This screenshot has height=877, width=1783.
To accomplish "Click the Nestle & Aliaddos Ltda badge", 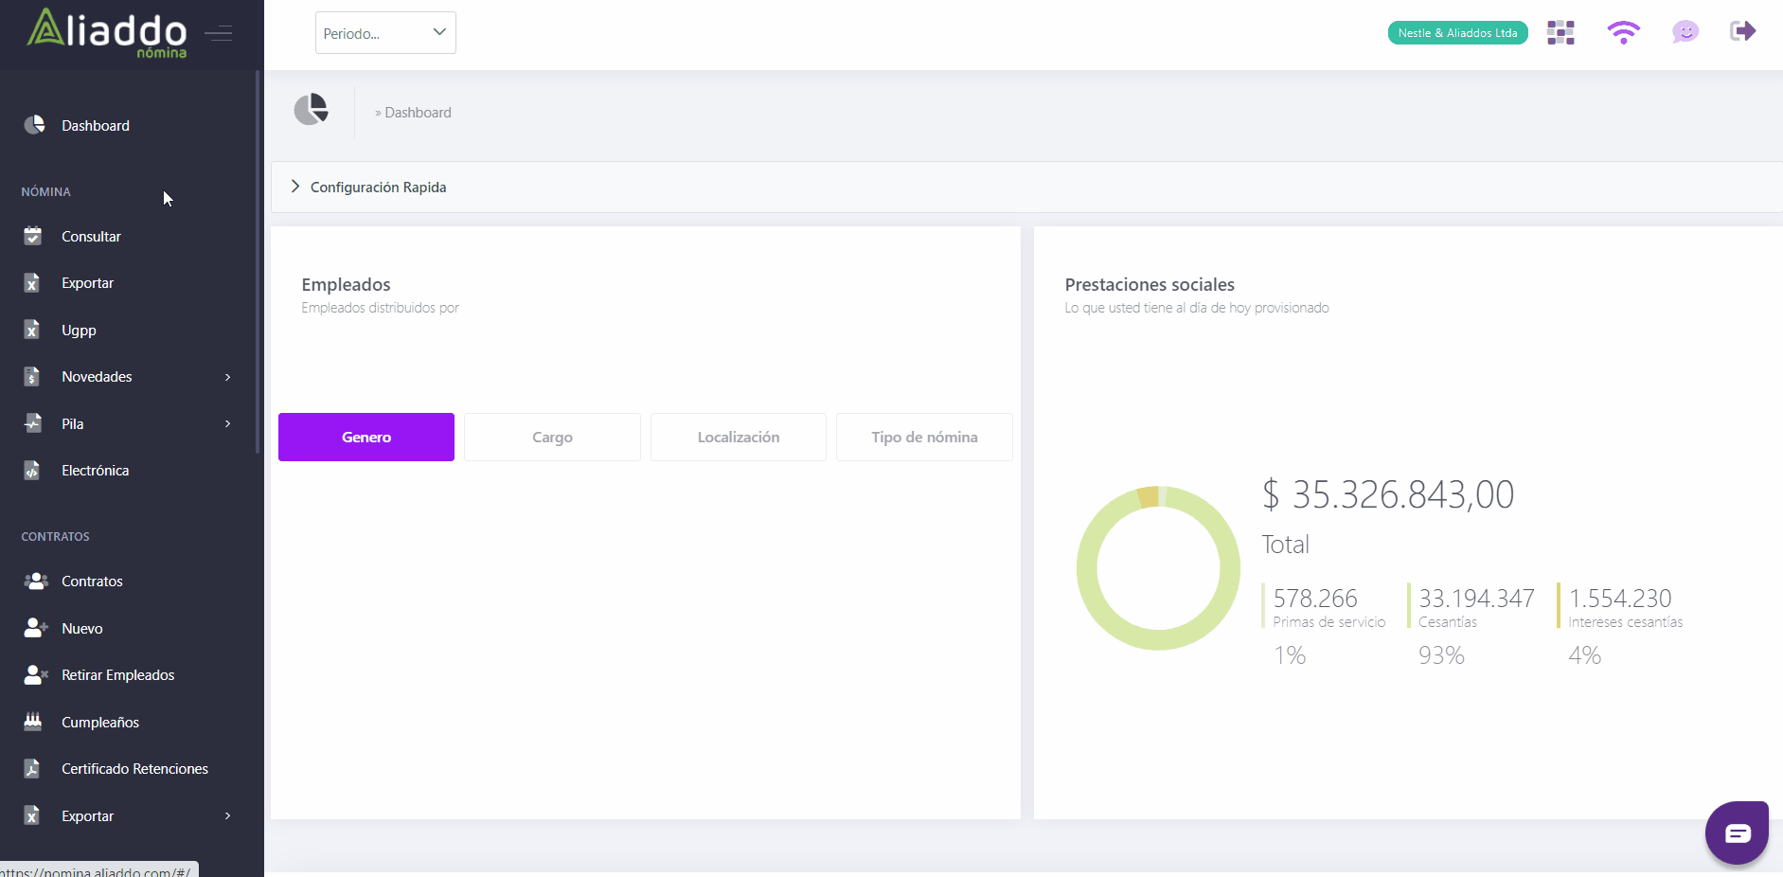I will point(1457,33).
